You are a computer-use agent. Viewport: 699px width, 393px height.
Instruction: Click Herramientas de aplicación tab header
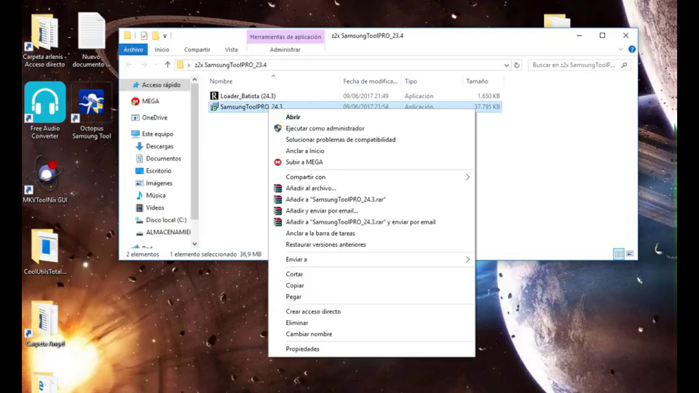(x=286, y=37)
